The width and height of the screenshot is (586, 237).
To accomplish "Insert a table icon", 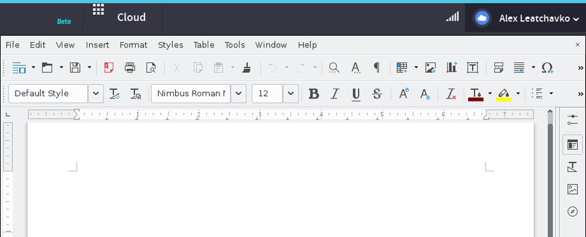I will [402, 68].
